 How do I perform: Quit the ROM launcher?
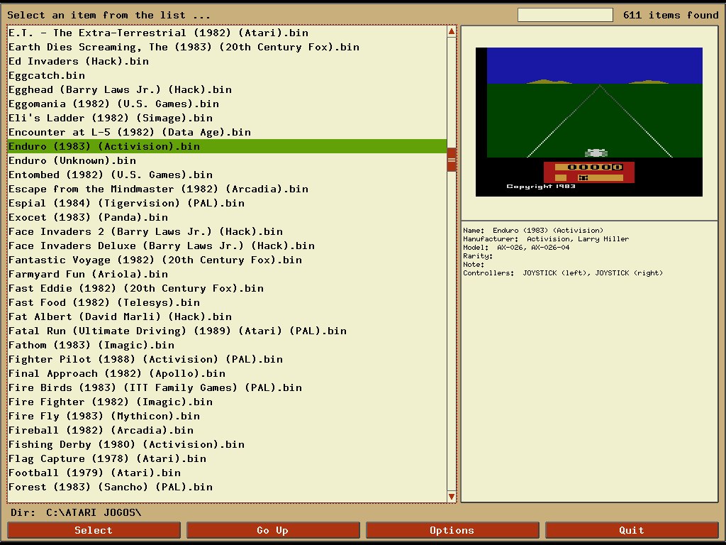[631, 530]
